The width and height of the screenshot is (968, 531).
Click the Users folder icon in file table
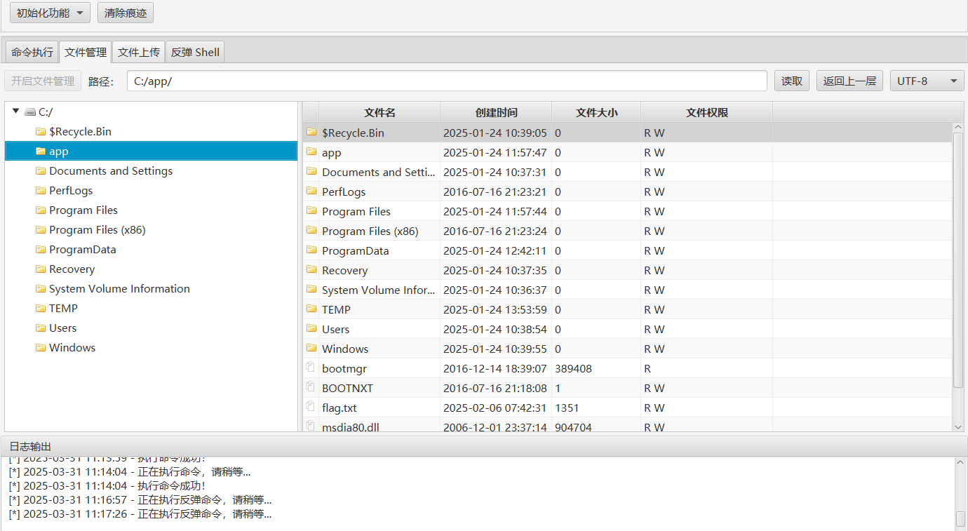pos(311,328)
